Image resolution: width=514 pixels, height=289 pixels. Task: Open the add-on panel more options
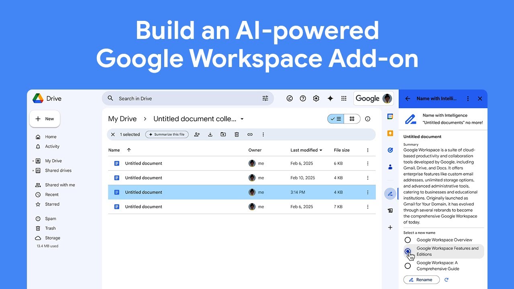click(468, 98)
